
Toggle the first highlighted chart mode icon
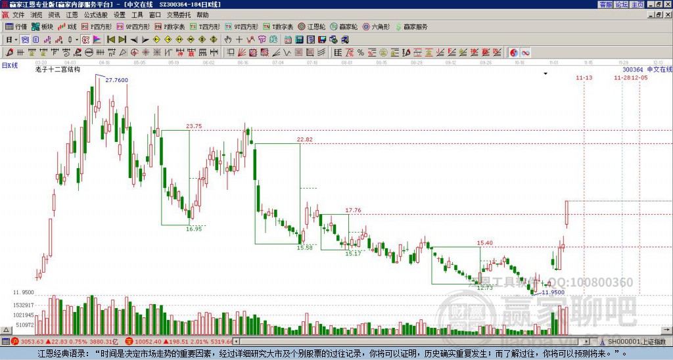(x=25, y=39)
